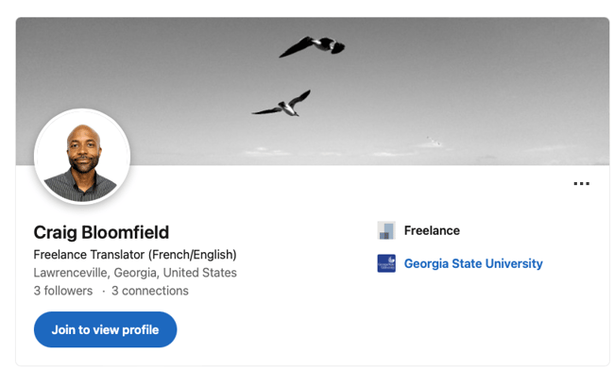Click the lower flying bird in banner

point(282,104)
